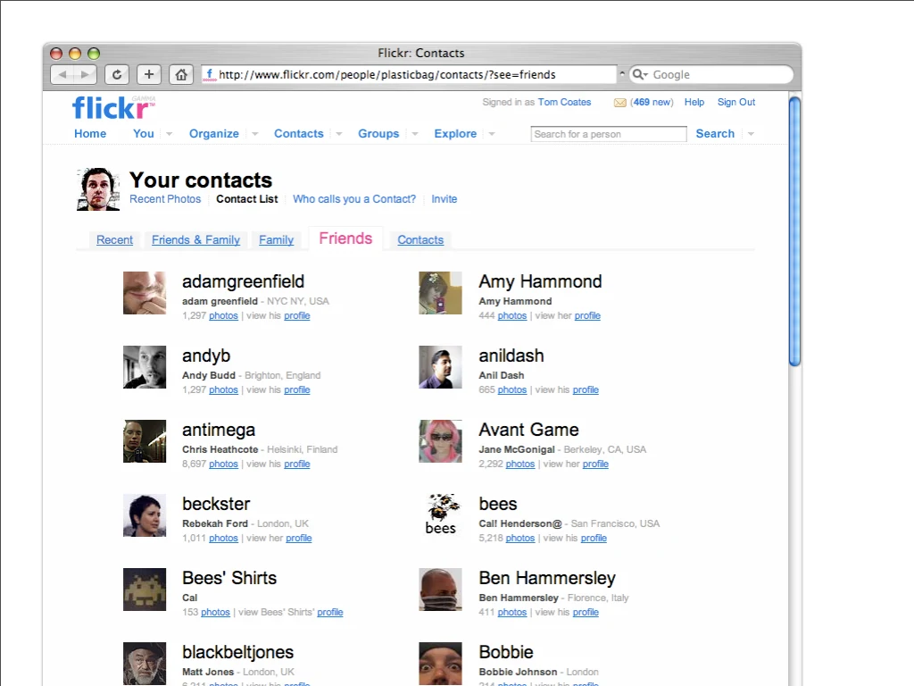Open the Recent Photos link
This screenshot has height=686, width=914.
click(165, 199)
